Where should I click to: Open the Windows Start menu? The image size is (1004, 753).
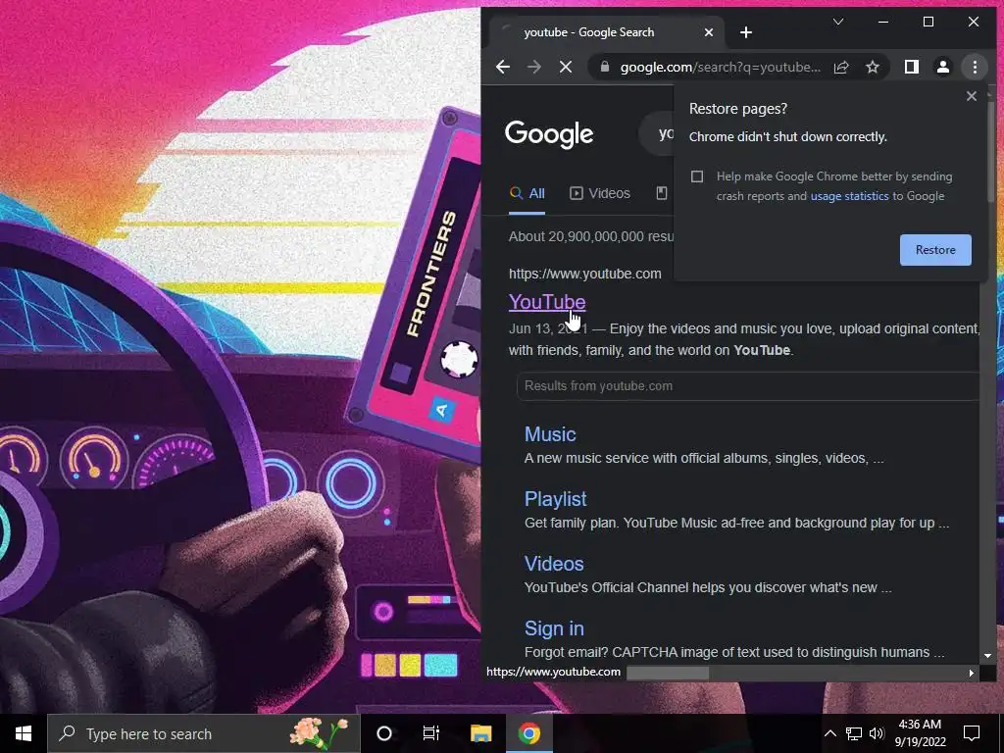point(24,733)
